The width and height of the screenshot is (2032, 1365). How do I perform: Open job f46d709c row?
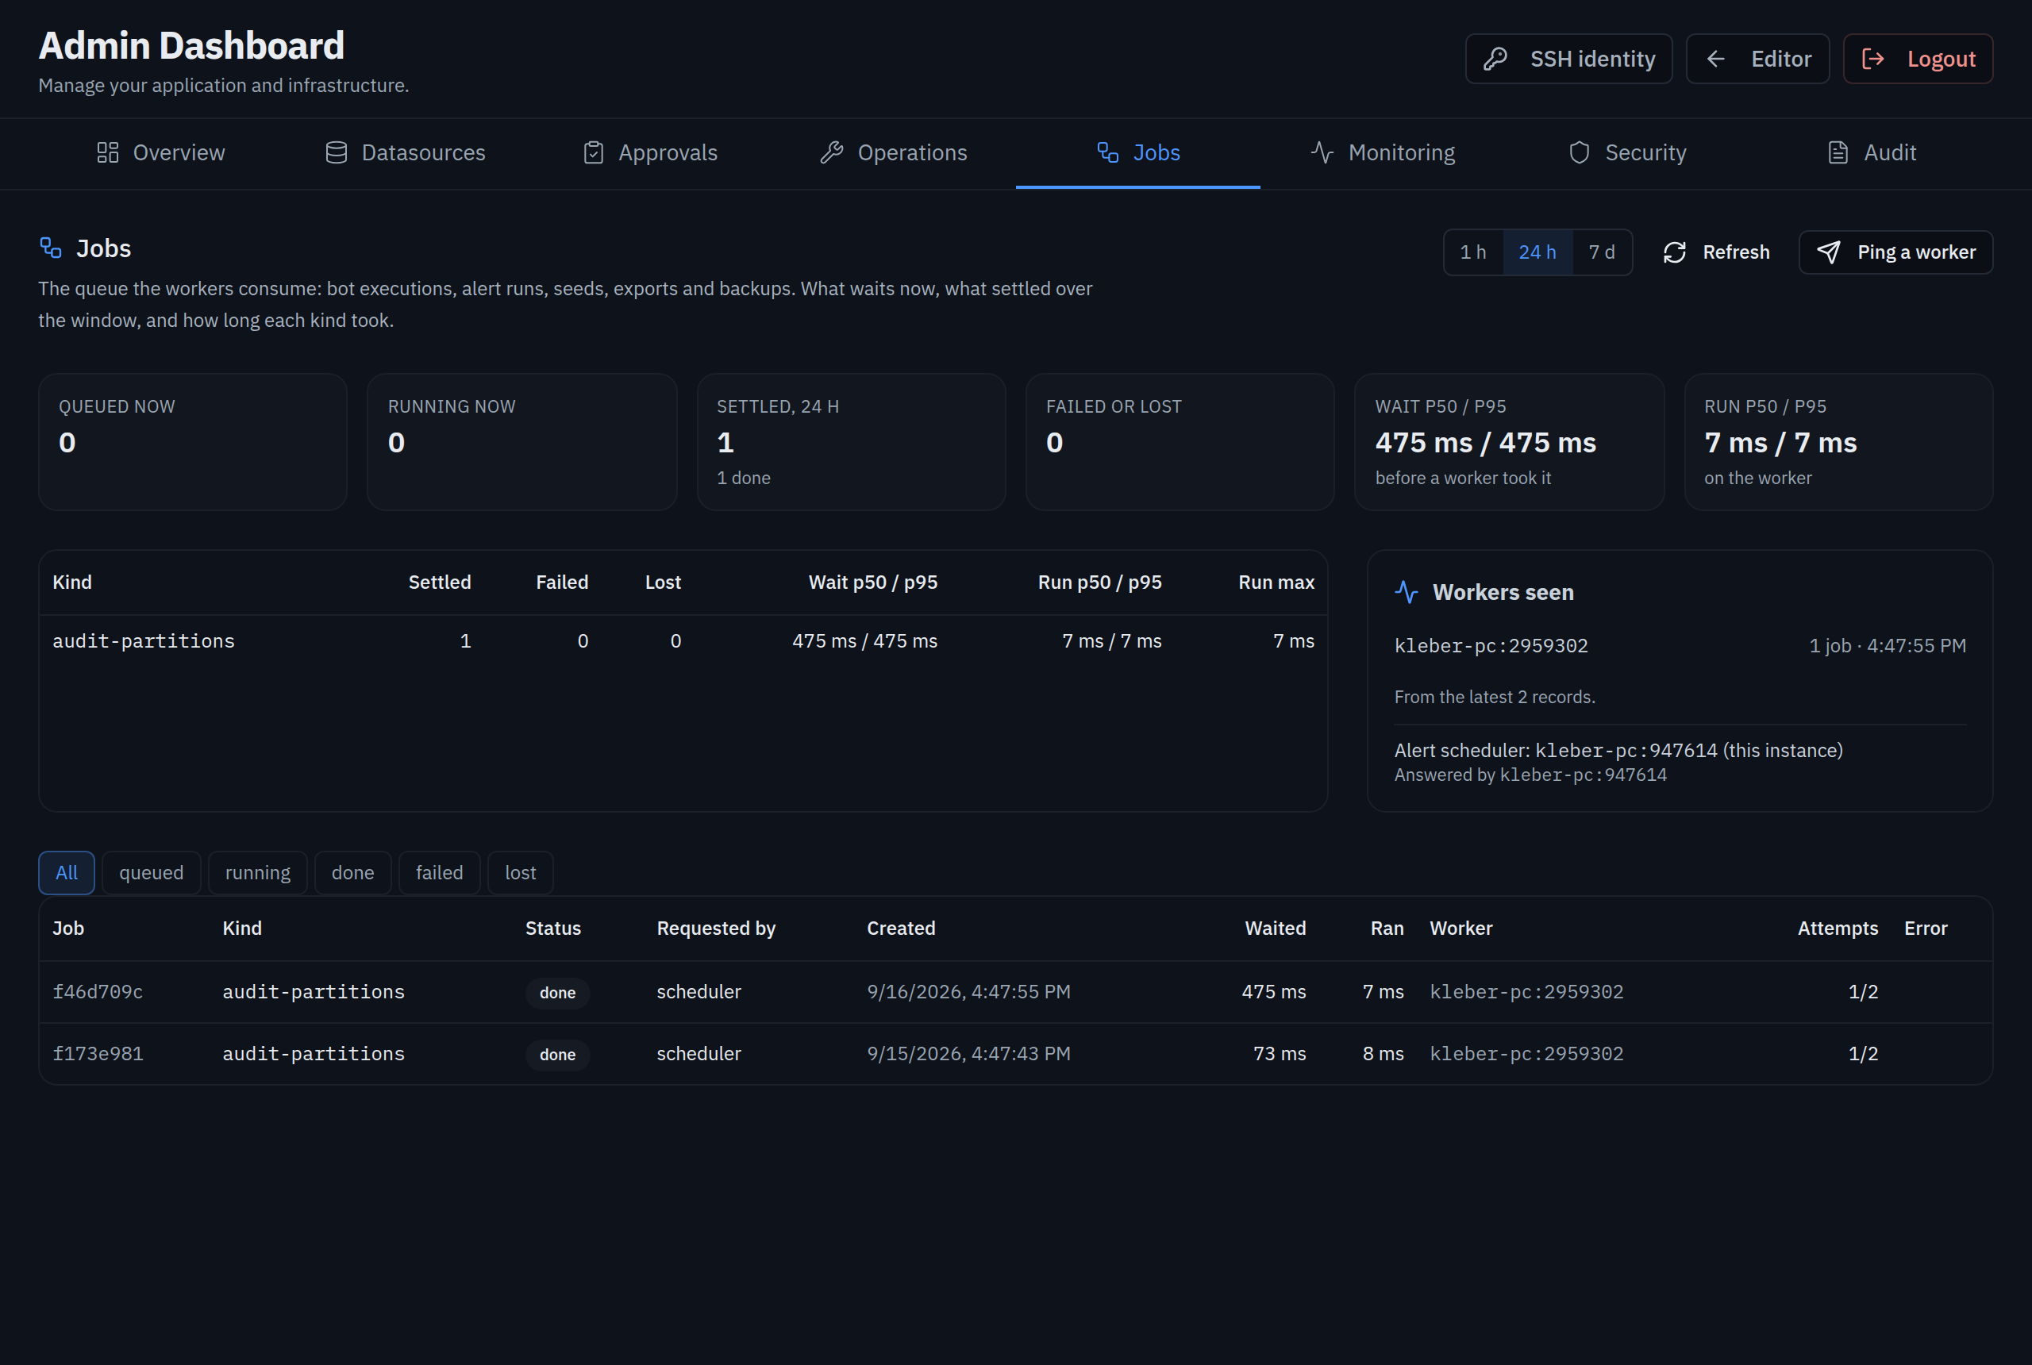pyautogui.click(x=1015, y=991)
